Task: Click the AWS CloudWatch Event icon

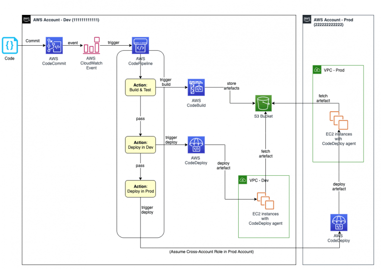Action: 92,46
